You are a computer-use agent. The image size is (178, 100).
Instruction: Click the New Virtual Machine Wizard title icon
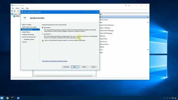(22, 12)
